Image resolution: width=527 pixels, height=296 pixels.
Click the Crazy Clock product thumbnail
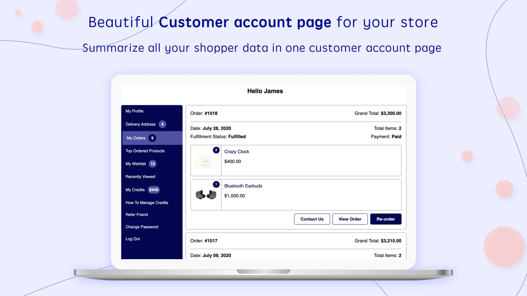[x=206, y=161]
